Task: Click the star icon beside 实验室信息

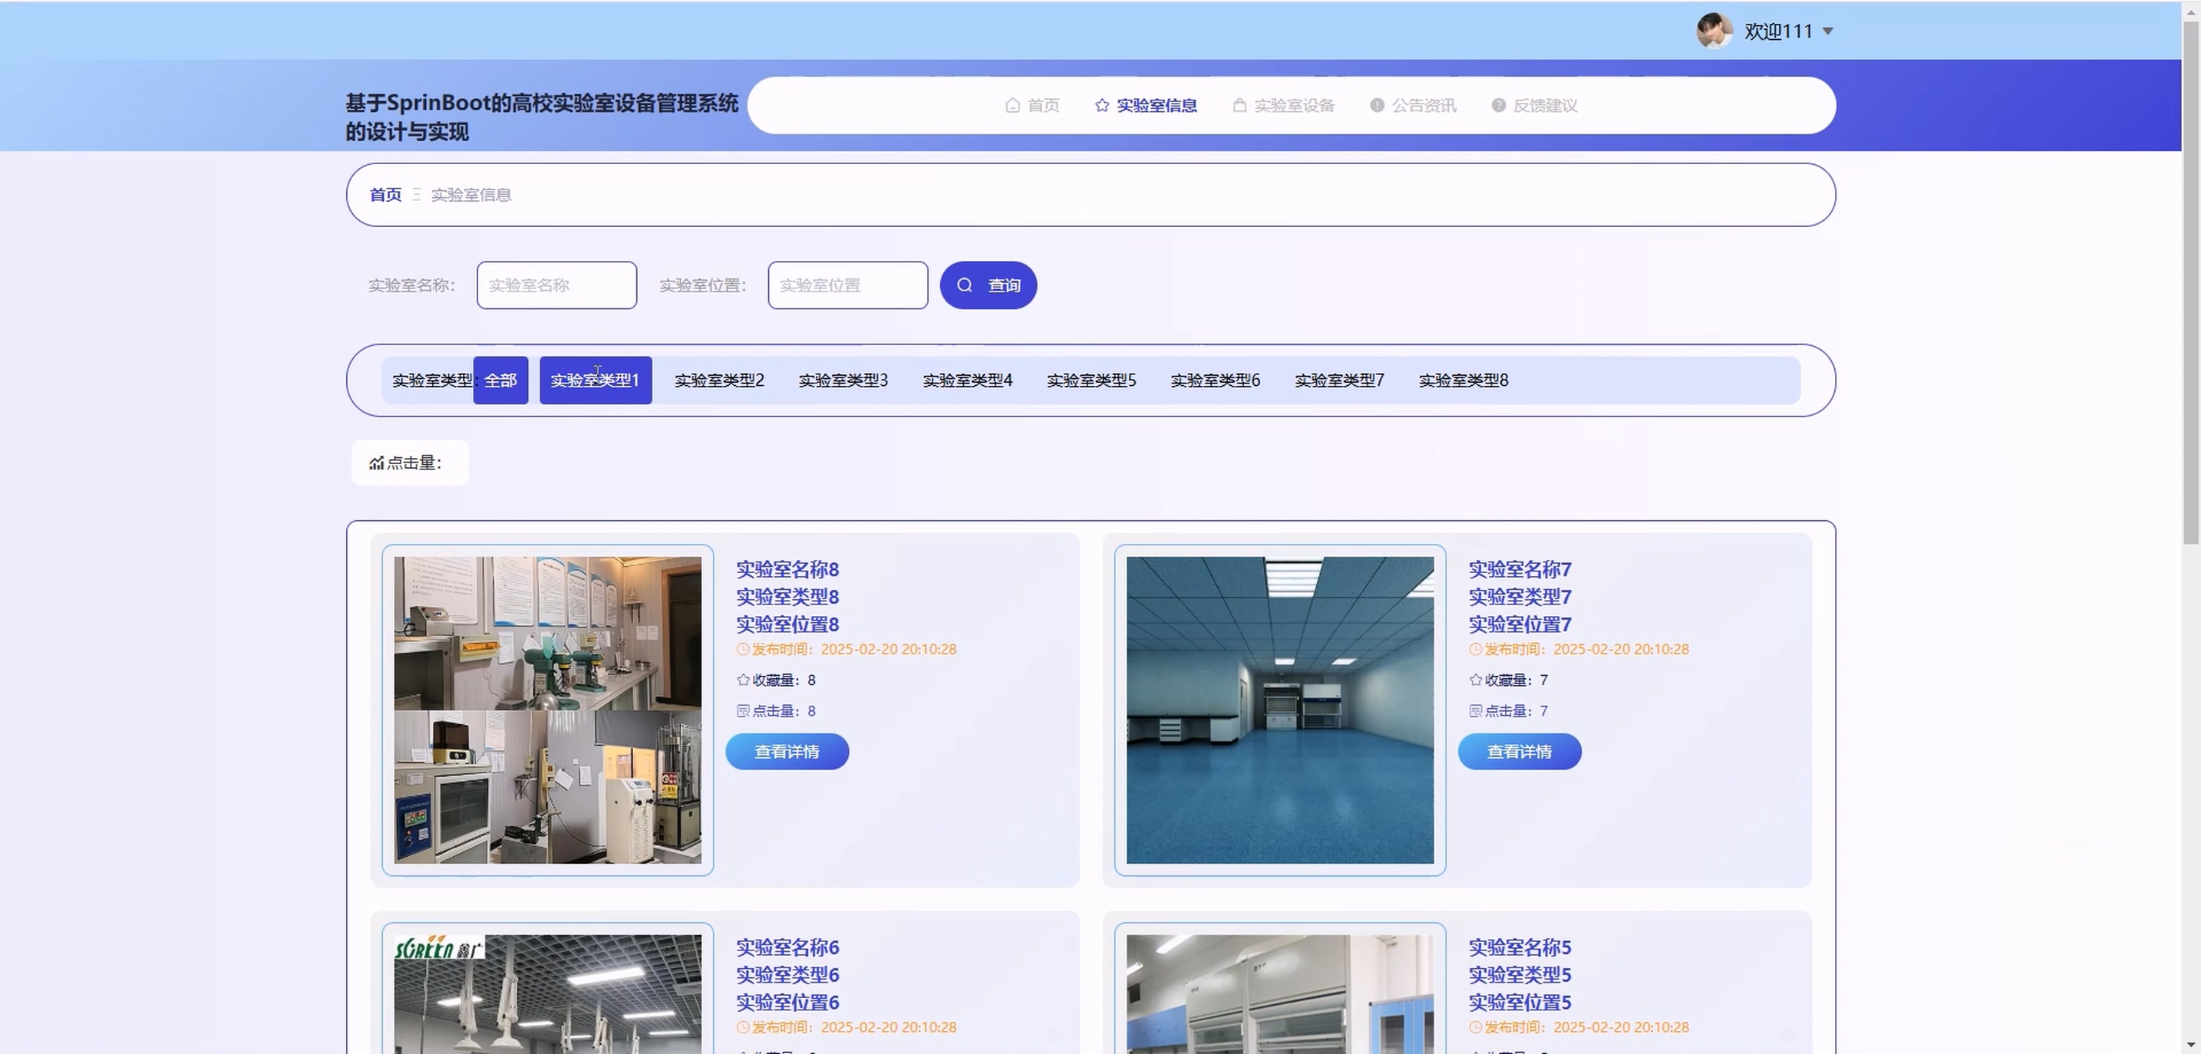Action: pyautogui.click(x=1102, y=105)
